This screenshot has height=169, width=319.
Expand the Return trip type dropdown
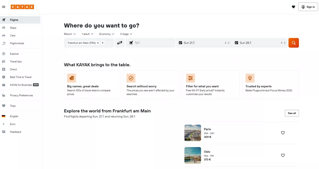coord(70,34)
